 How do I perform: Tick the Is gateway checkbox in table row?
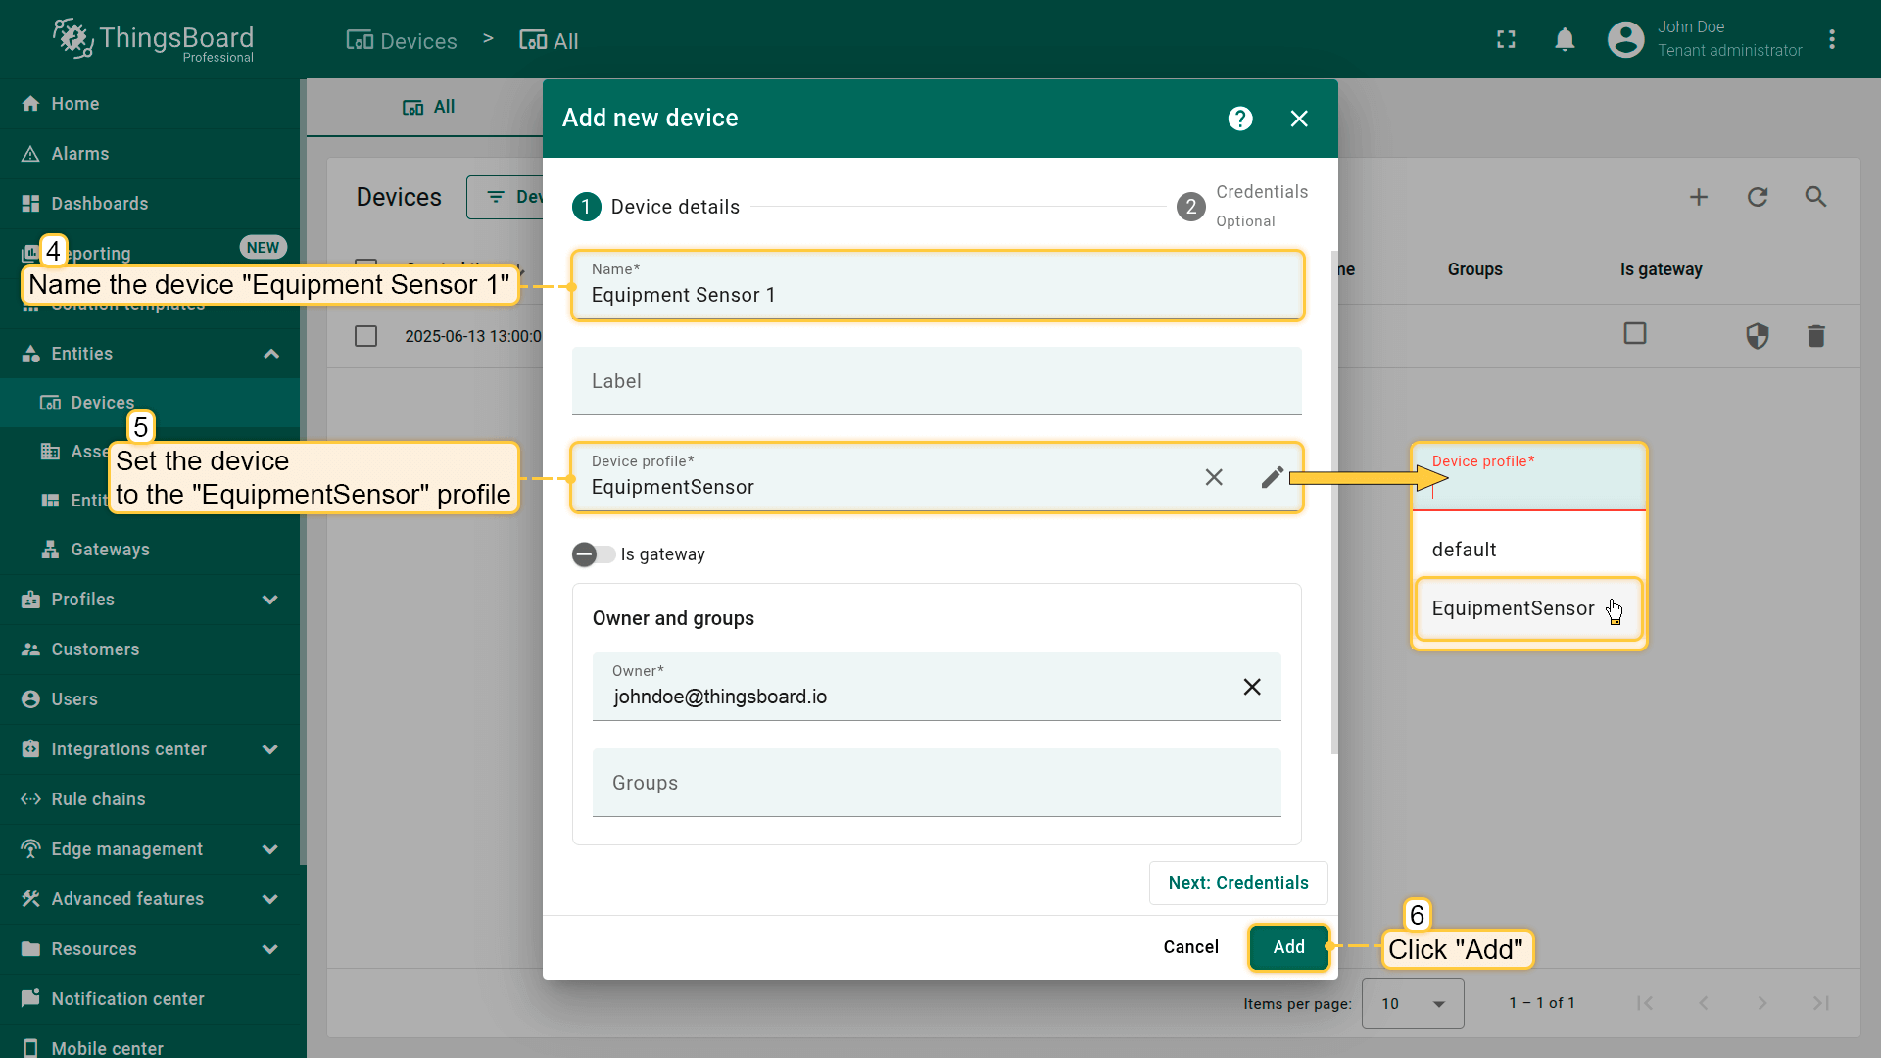(x=1634, y=333)
